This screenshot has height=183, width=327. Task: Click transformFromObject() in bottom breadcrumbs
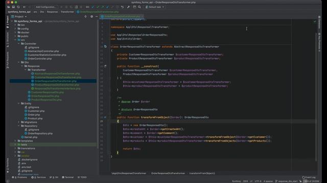click(202, 173)
